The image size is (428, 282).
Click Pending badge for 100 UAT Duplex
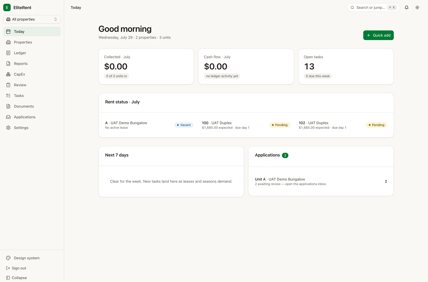[280, 125]
